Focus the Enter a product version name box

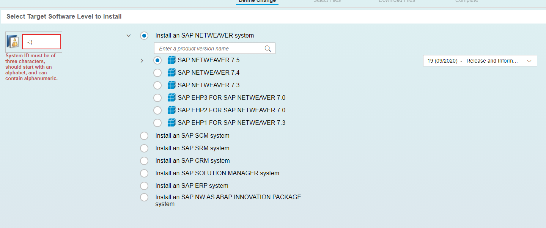click(x=209, y=49)
